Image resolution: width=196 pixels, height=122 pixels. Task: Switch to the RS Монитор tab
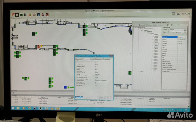(x=149, y=25)
